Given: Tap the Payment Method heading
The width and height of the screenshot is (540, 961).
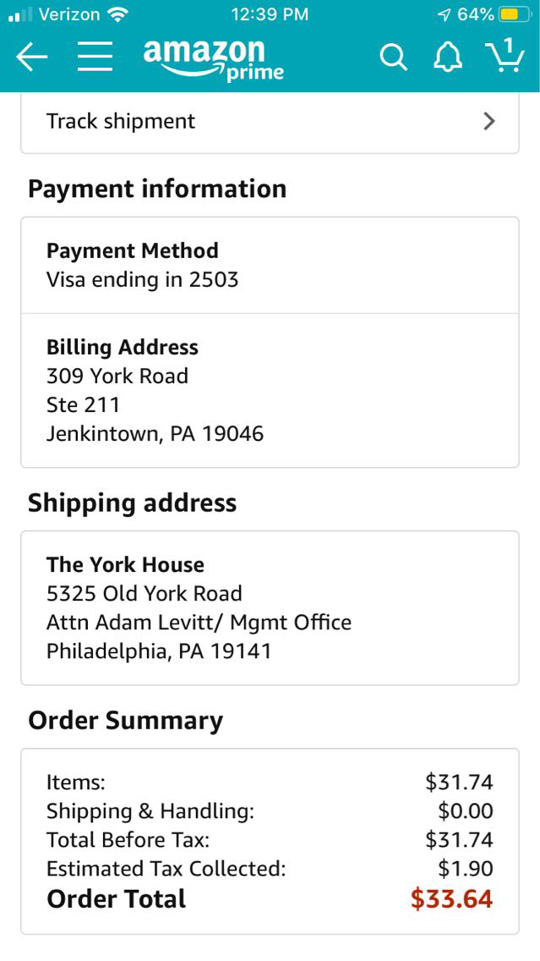Looking at the screenshot, I should click(133, 250).
